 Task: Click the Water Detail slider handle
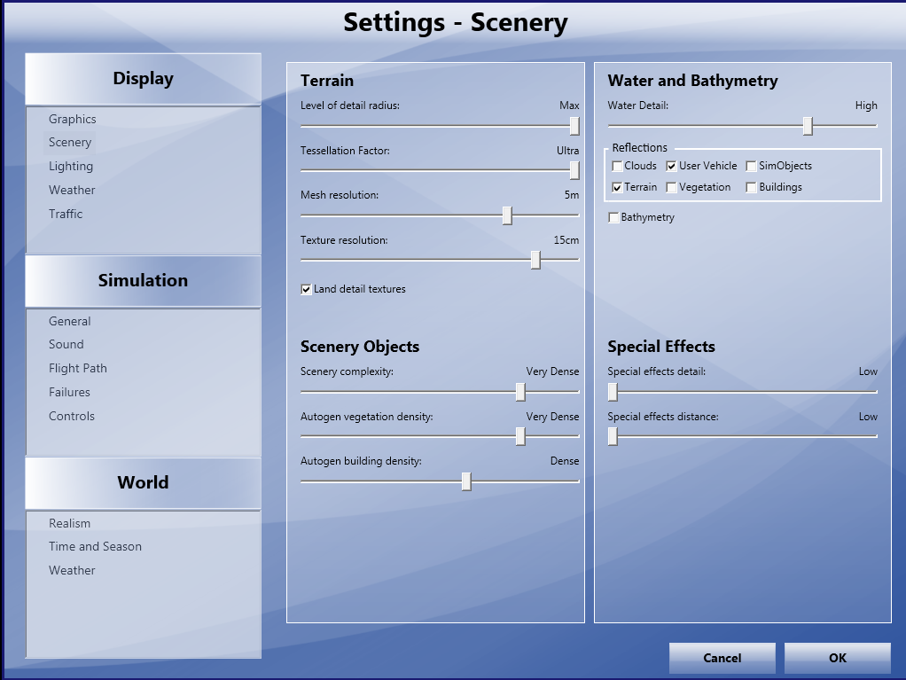[x=808, y=126]
